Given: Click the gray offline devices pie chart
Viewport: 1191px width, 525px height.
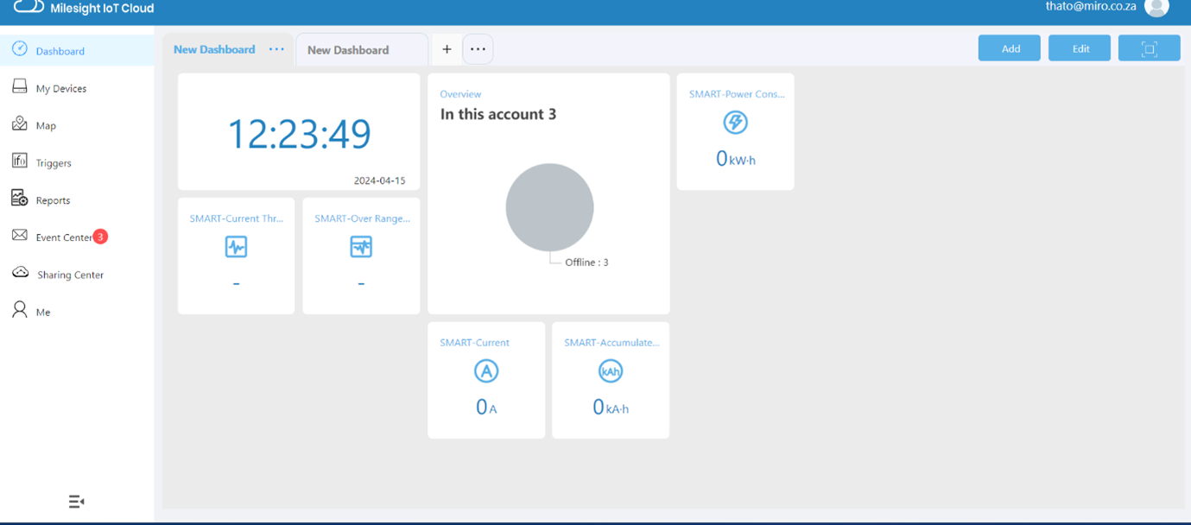Looking at the screenshot, I should tap(549, 207).
